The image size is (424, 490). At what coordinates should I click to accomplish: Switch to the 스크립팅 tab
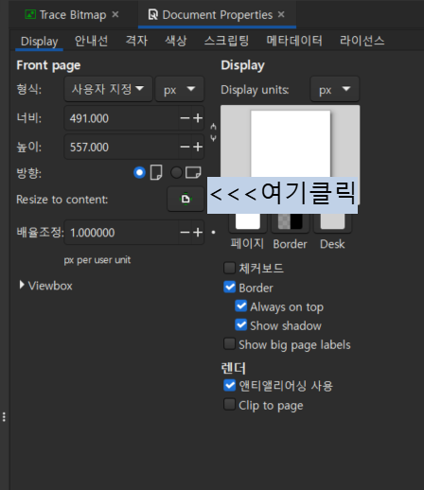[226, 41]
